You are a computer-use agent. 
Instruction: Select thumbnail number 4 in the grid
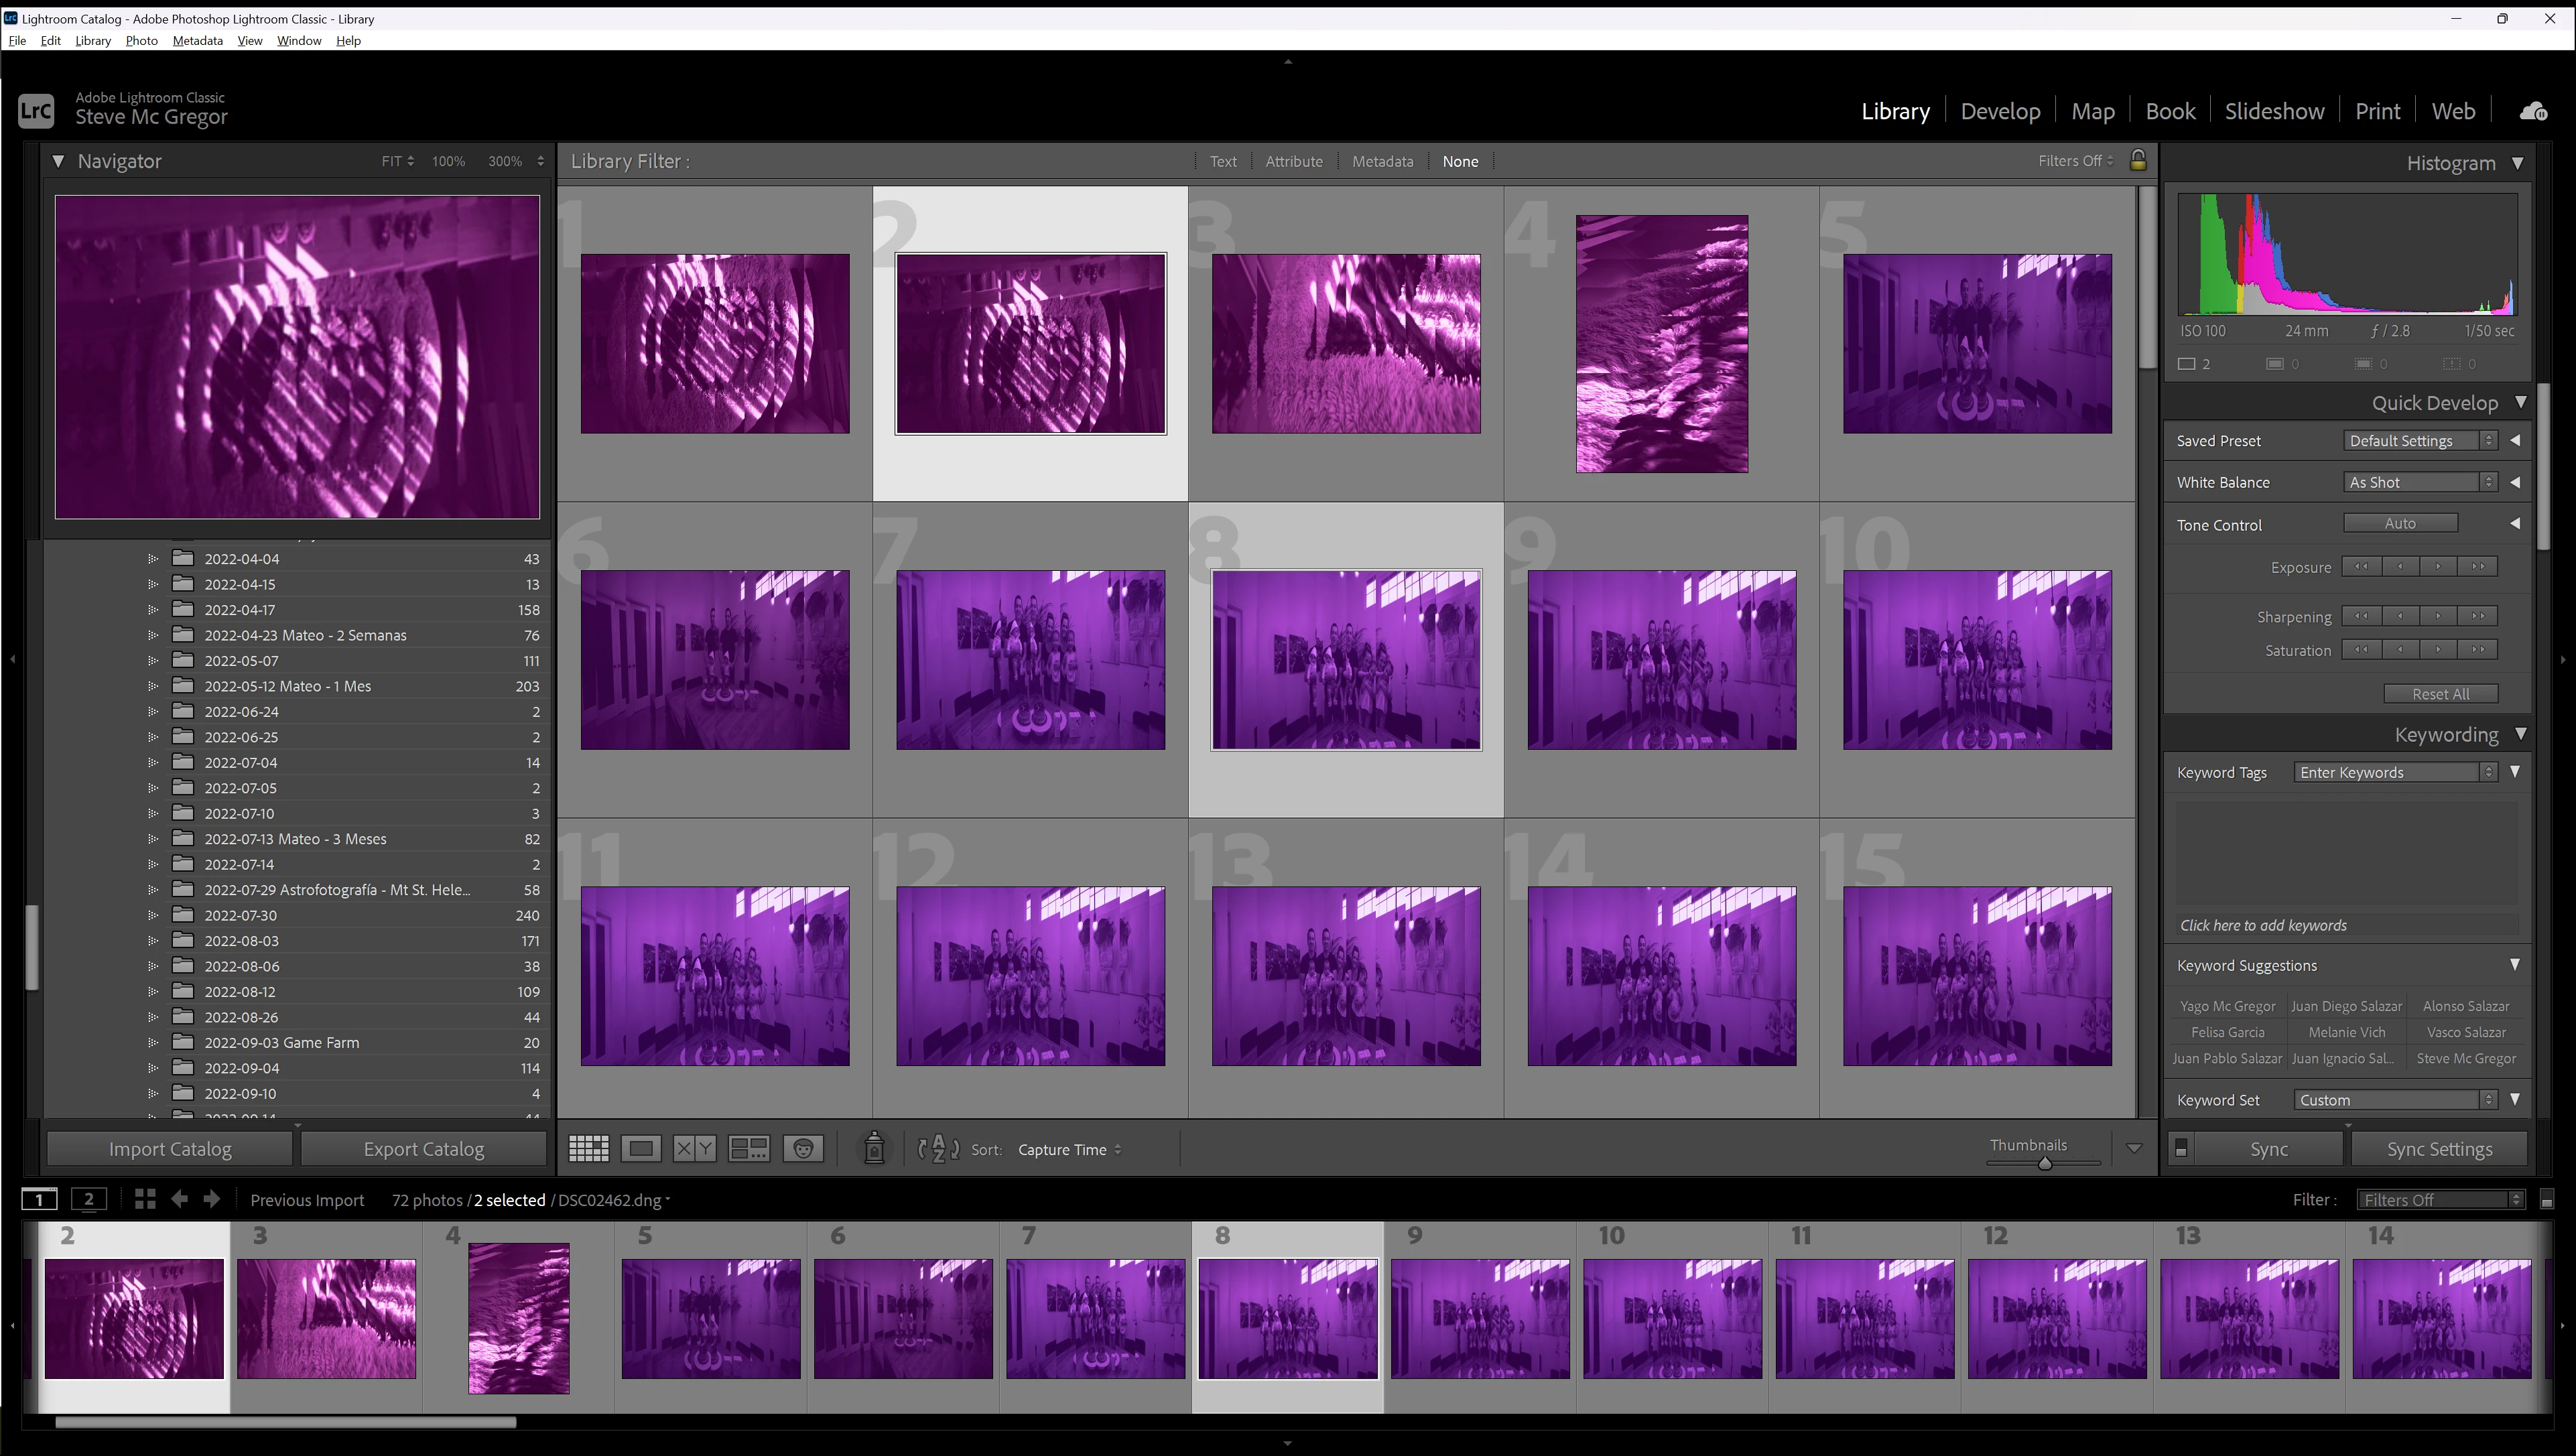[x=1661, y=344]
